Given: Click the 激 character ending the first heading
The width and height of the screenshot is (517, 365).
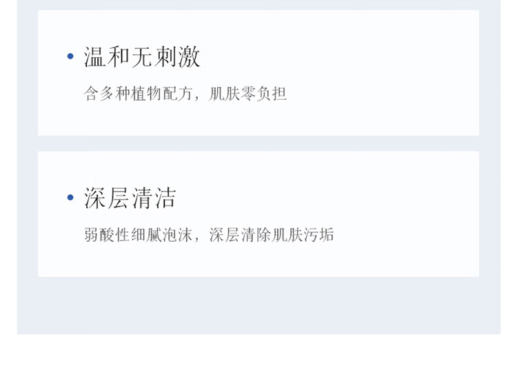Looking at the screenshot, I should coord(190,57).
